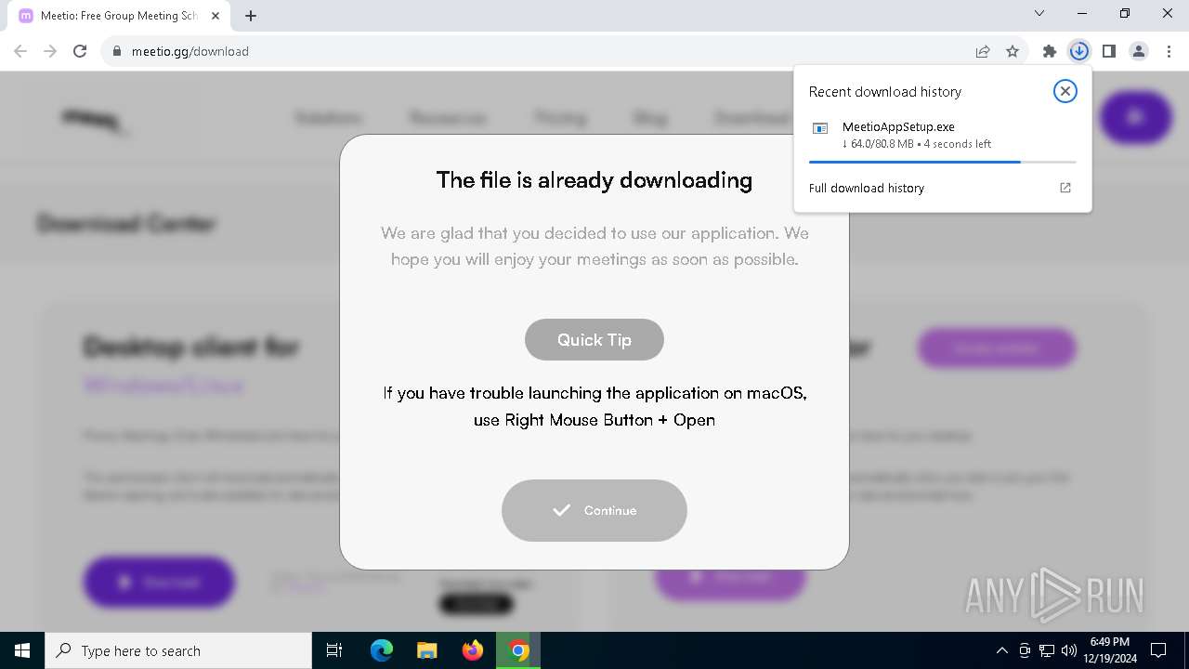The width and height of the screenshot is (1189, 669).
Task: Go forward to next page
Action: pos(50,51)
